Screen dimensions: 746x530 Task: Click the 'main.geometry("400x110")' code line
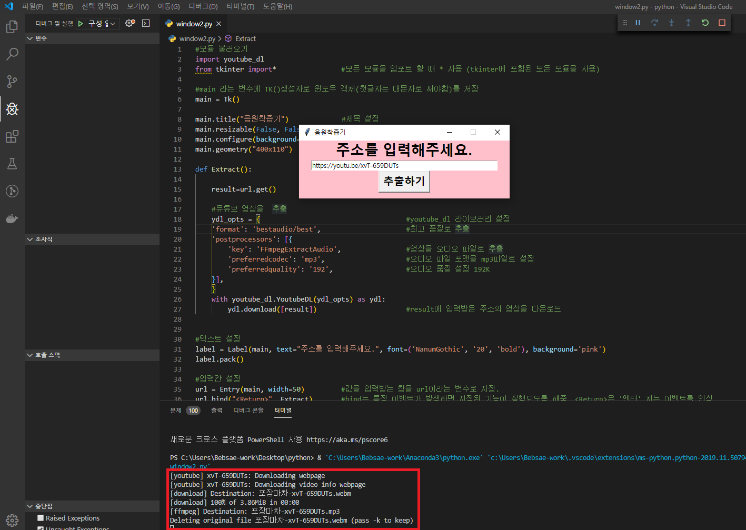pyautogui.click(x=244, y=149)
